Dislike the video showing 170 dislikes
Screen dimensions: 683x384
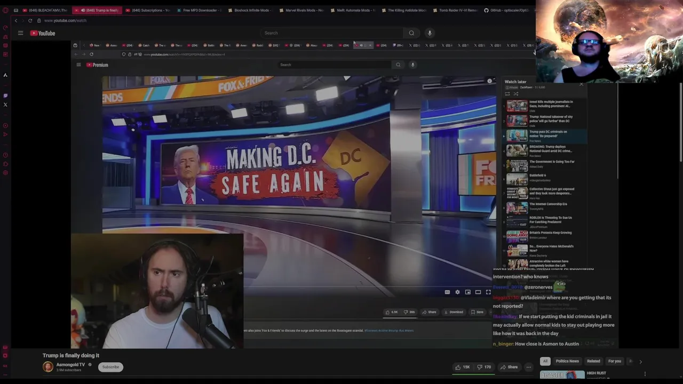click(x=485, y=367)
